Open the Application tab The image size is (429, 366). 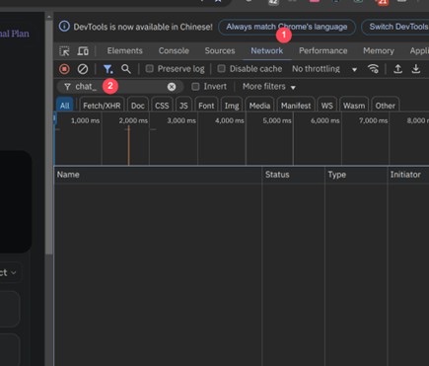pyautogui.click(x=419, y=51)
